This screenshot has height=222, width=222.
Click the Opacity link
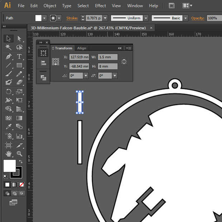197,18
